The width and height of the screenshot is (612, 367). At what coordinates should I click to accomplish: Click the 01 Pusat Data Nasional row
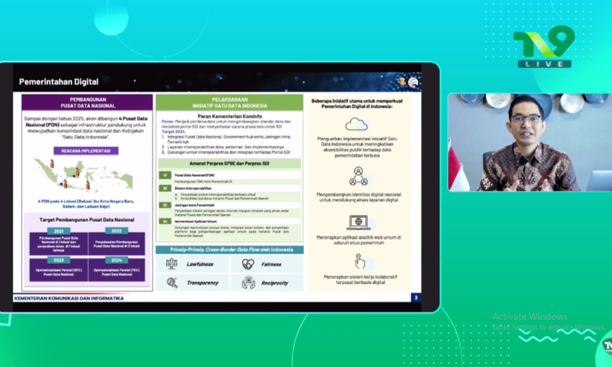pyautogui.click(x=229, y=175)
